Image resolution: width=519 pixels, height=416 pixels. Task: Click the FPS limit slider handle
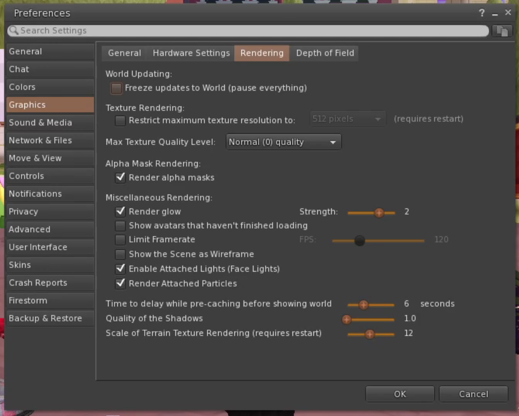pos(359,241)
